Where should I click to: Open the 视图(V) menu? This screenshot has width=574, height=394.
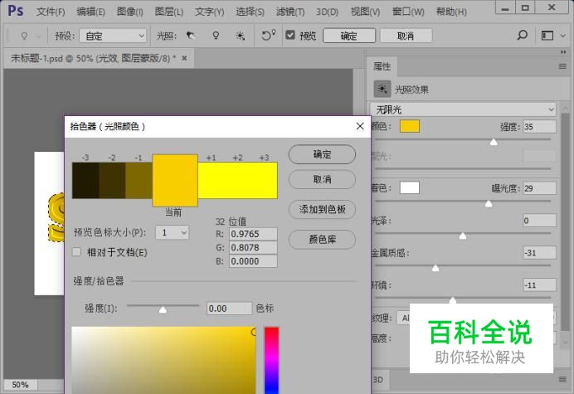coord(365,12)
